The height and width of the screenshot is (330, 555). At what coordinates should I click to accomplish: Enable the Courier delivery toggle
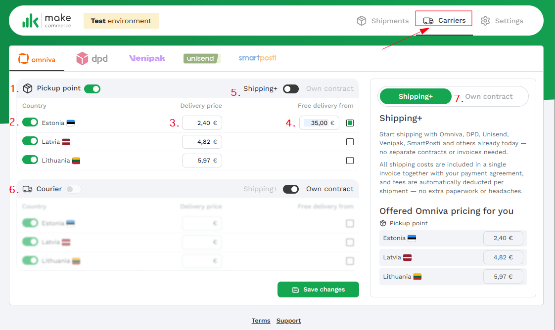point(73,189)
